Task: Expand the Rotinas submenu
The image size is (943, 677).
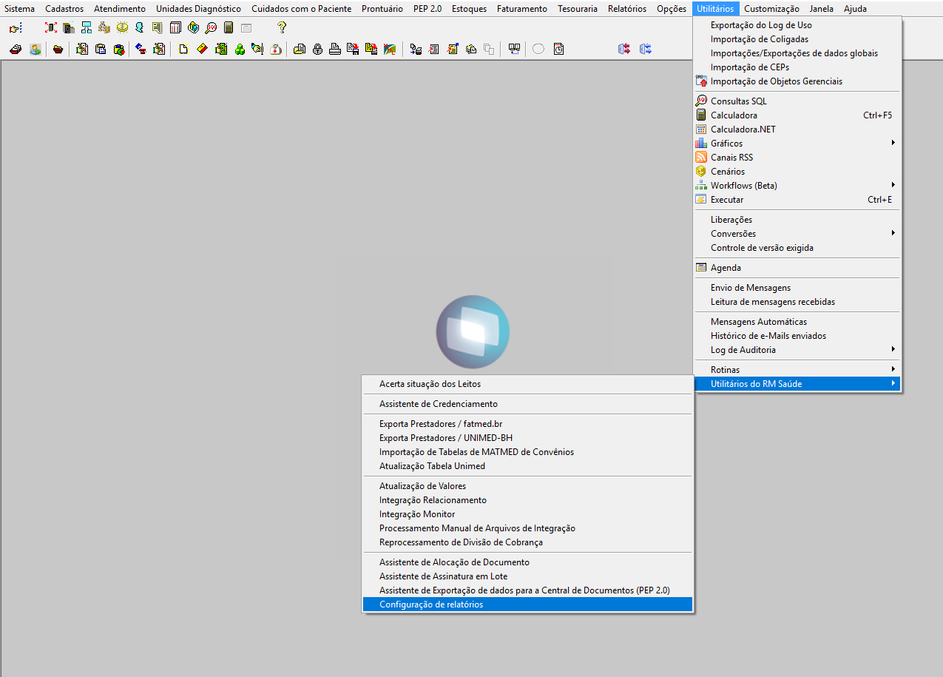Action: (797, 370)
